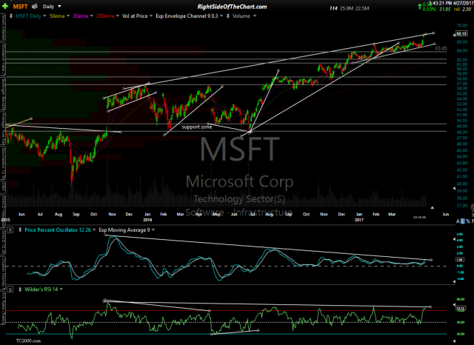Select the Short Interest side tab
Image resolution: width=474 pixels, height=345 pixels.
pyautogui.click(x=3, y=27)
